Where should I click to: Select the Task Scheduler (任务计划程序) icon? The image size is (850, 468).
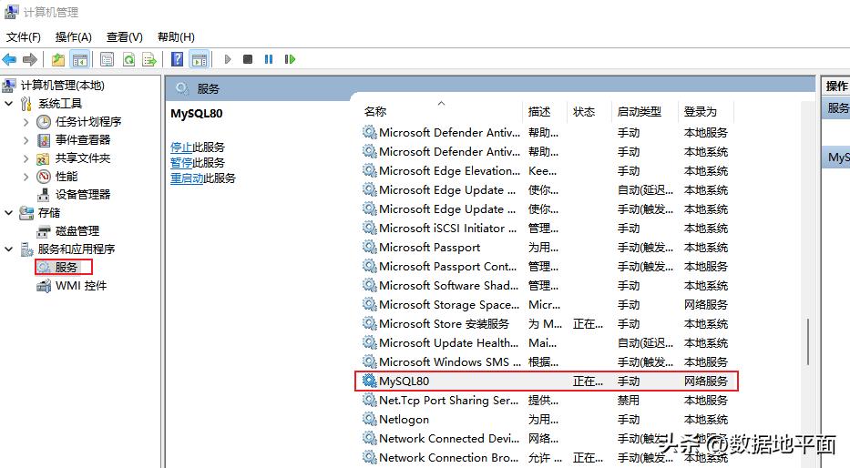44,122
